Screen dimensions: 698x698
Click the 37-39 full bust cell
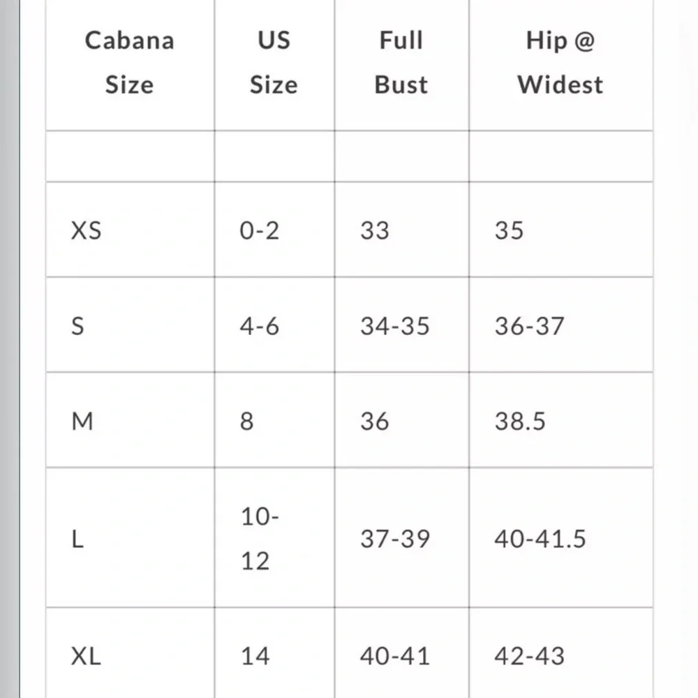(x=395, y=539)
